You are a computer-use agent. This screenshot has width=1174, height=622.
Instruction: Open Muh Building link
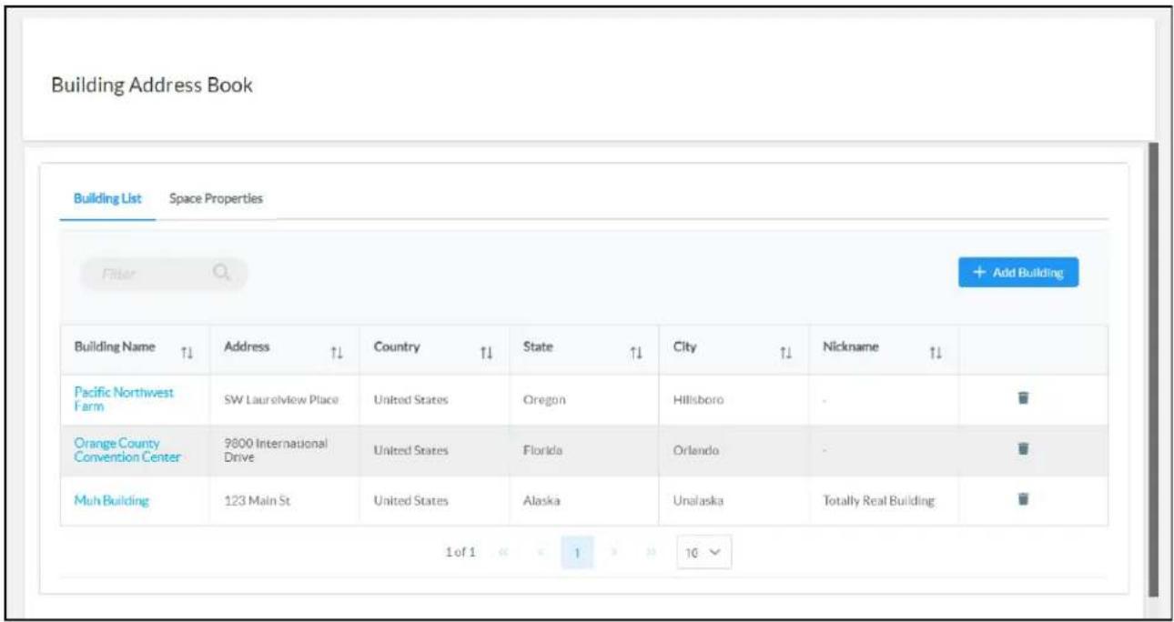tap(111, 500)
